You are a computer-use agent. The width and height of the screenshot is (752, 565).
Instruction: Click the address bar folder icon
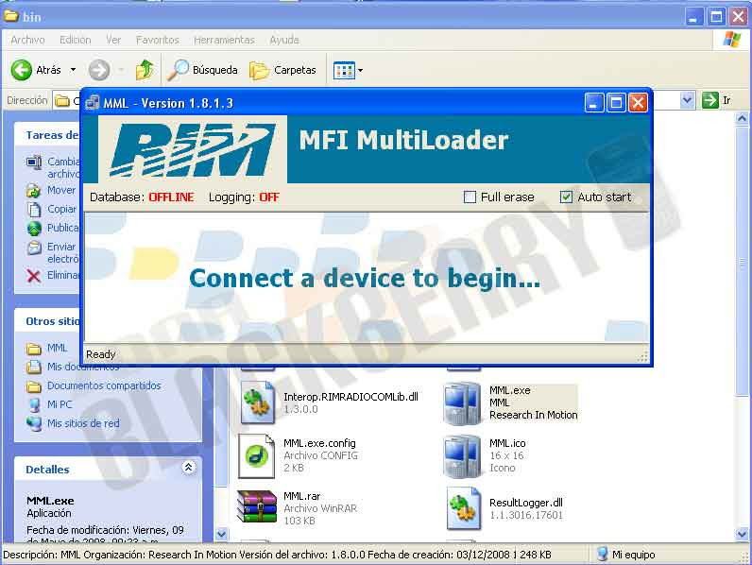click(61, 101)
